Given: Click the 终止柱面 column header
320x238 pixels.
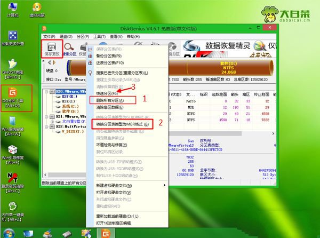Looking at the screenshot, I should coord(261,94).
